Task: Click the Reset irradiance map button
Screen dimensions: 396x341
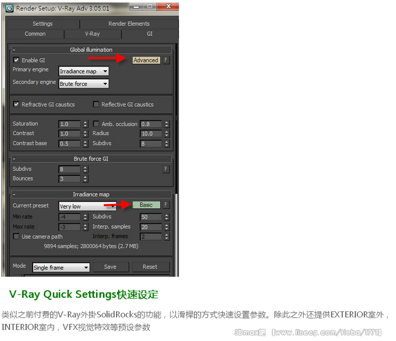Action: 150,267
